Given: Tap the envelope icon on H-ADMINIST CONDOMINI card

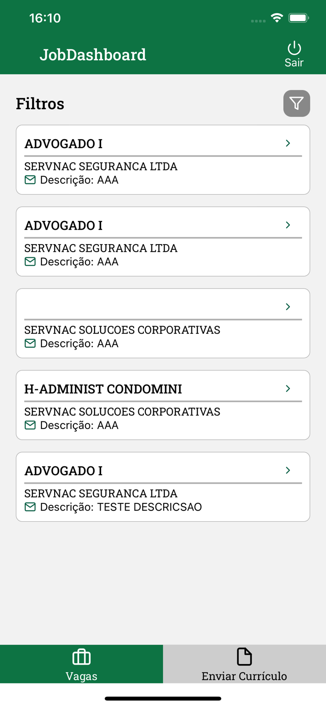Looking at the screenshot, I should [30, 425].
